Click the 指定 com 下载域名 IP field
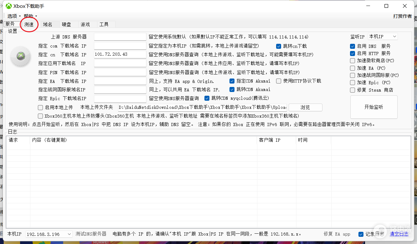This screenshot has width=417, height=244. click(120, 46)
